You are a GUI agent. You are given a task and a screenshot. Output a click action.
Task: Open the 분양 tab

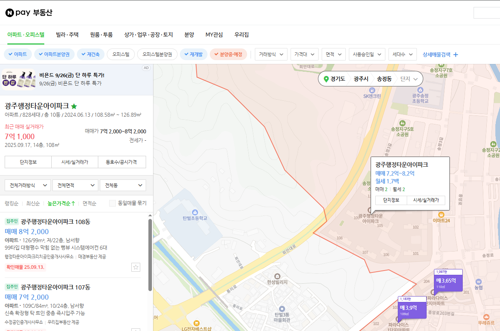pyautogui.click(x=189, y=34)
